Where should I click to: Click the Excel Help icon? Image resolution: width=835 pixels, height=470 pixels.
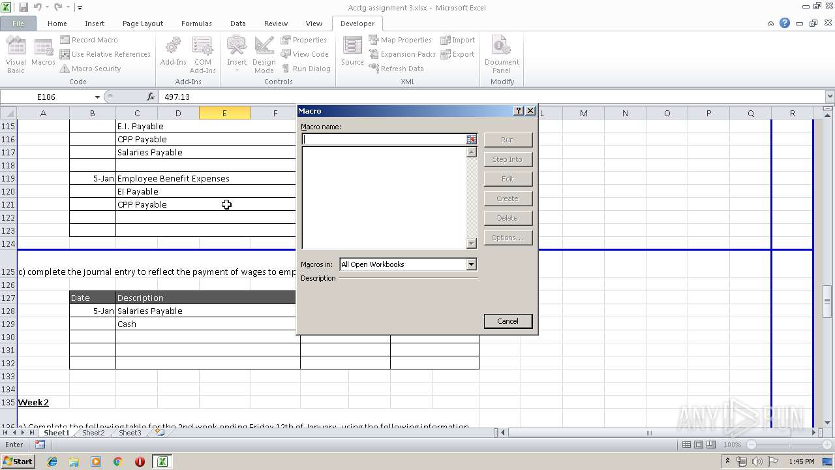785,23
